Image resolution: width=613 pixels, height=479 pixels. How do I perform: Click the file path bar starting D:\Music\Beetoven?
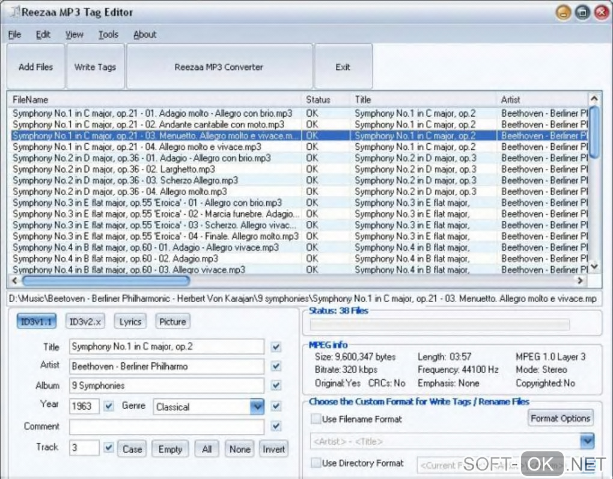tap(304, 298)
